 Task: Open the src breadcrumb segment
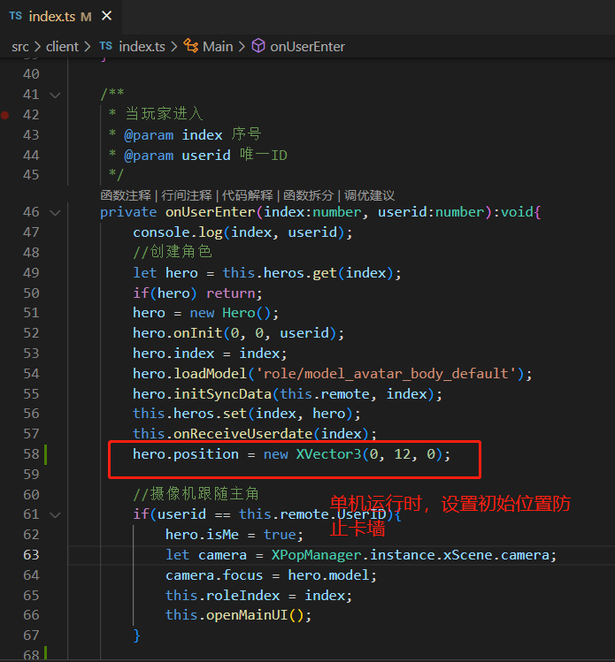pyautogui.click(x=20, y=47)
